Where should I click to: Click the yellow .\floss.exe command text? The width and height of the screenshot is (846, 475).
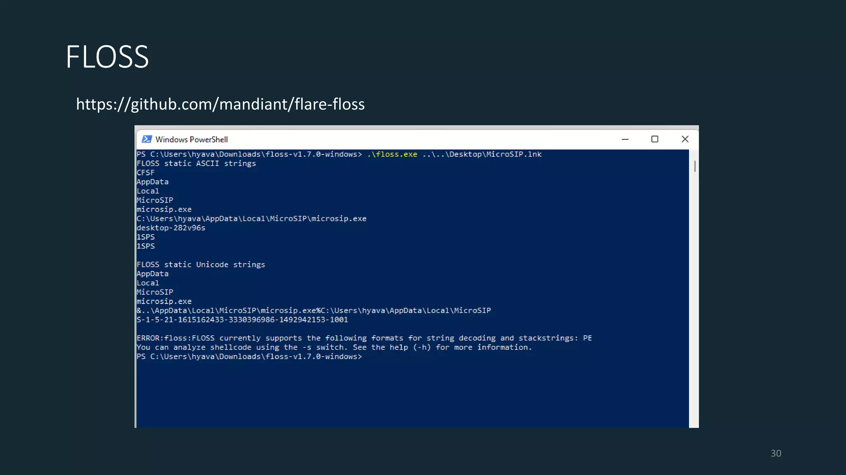pos(392,154)
